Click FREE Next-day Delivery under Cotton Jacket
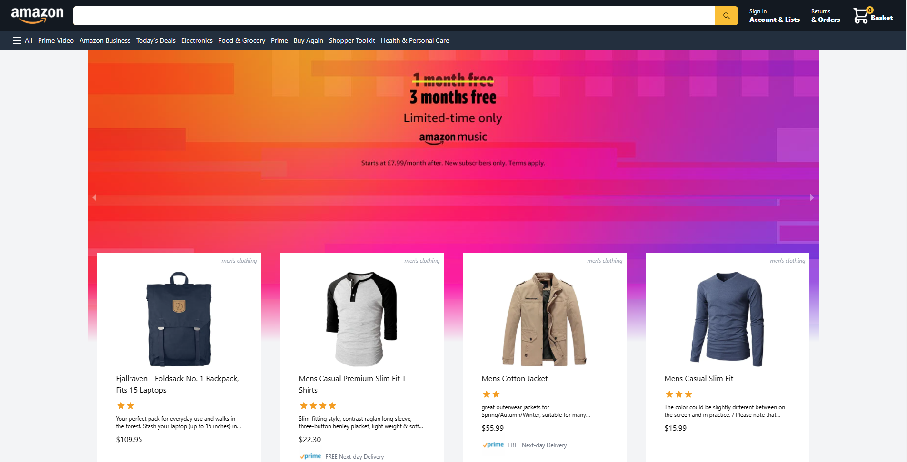907x462 pixels. (537, 445)
